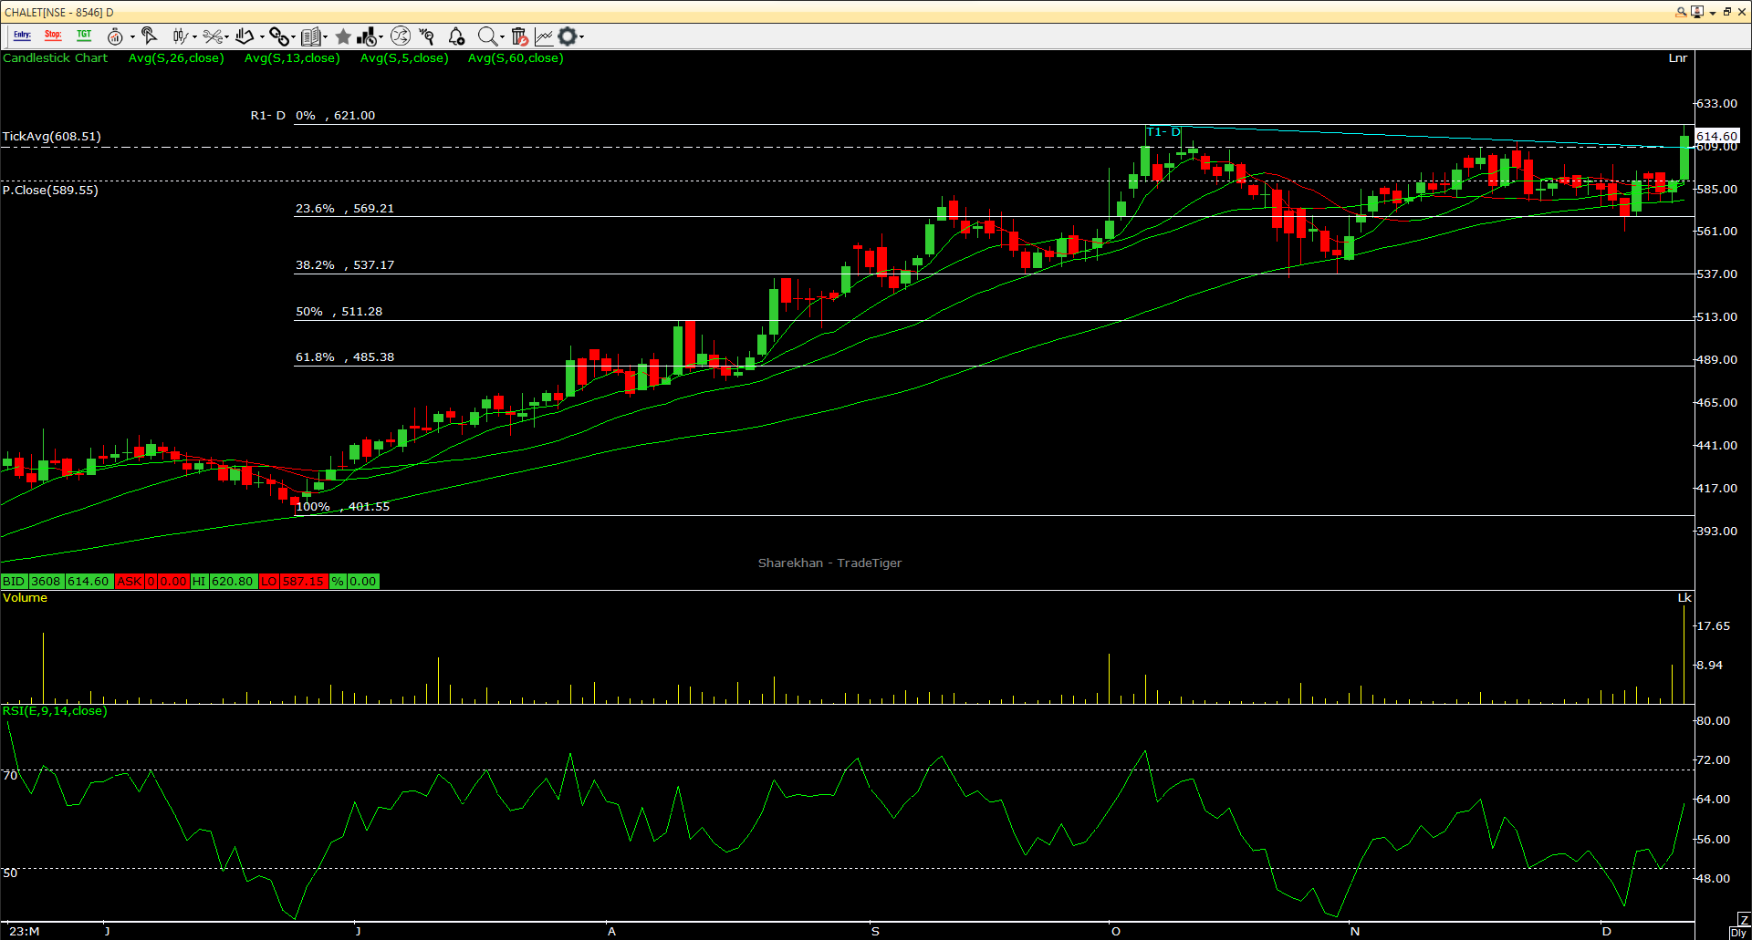This screenshot has width=1752, height=940.
Task: Click the shuffle arrows circle icon
Action: pos(400,36)
